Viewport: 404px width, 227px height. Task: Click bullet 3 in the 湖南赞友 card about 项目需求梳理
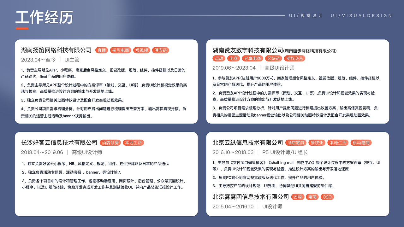point(295,111)
